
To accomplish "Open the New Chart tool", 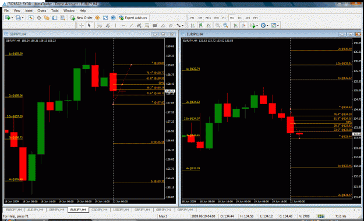I will click(x=8, y=17).
